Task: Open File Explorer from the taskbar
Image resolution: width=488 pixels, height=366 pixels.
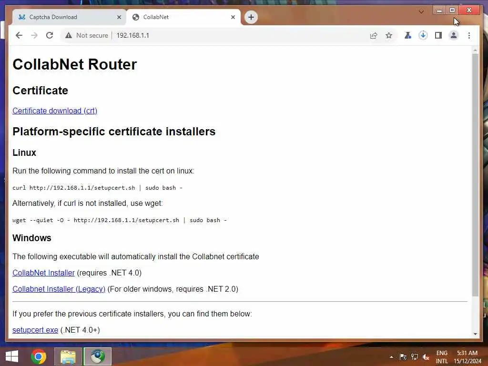Action: click(x=68, y=356)
